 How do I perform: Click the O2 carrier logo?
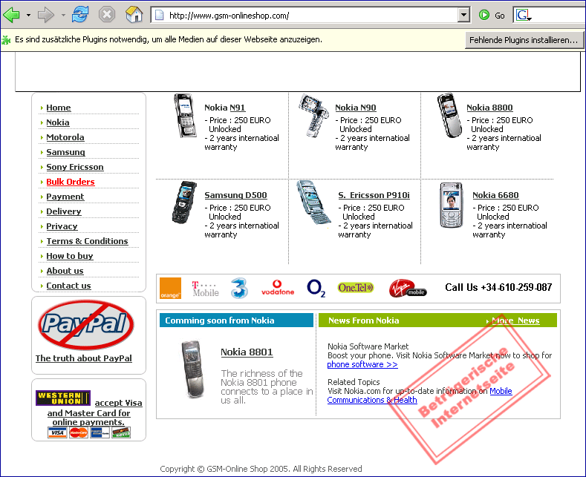[316, 289]
